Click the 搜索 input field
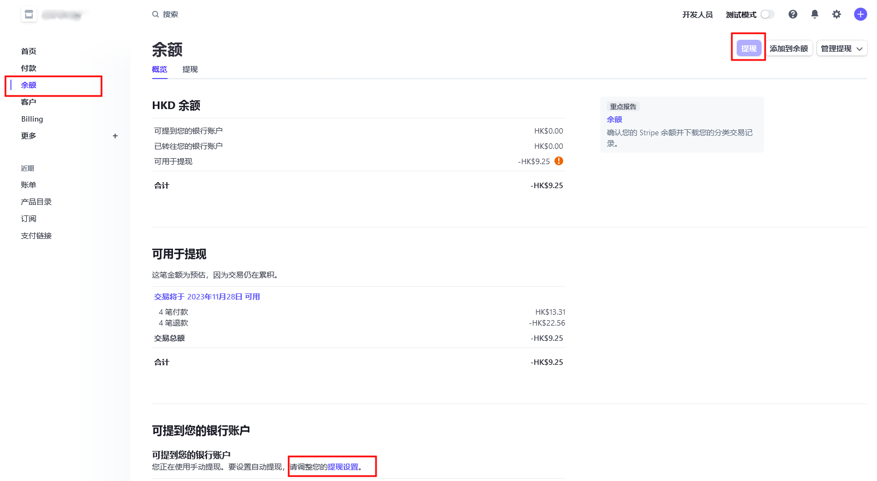The width and height of the screenshot is (877, 481). tap(218, 14)
